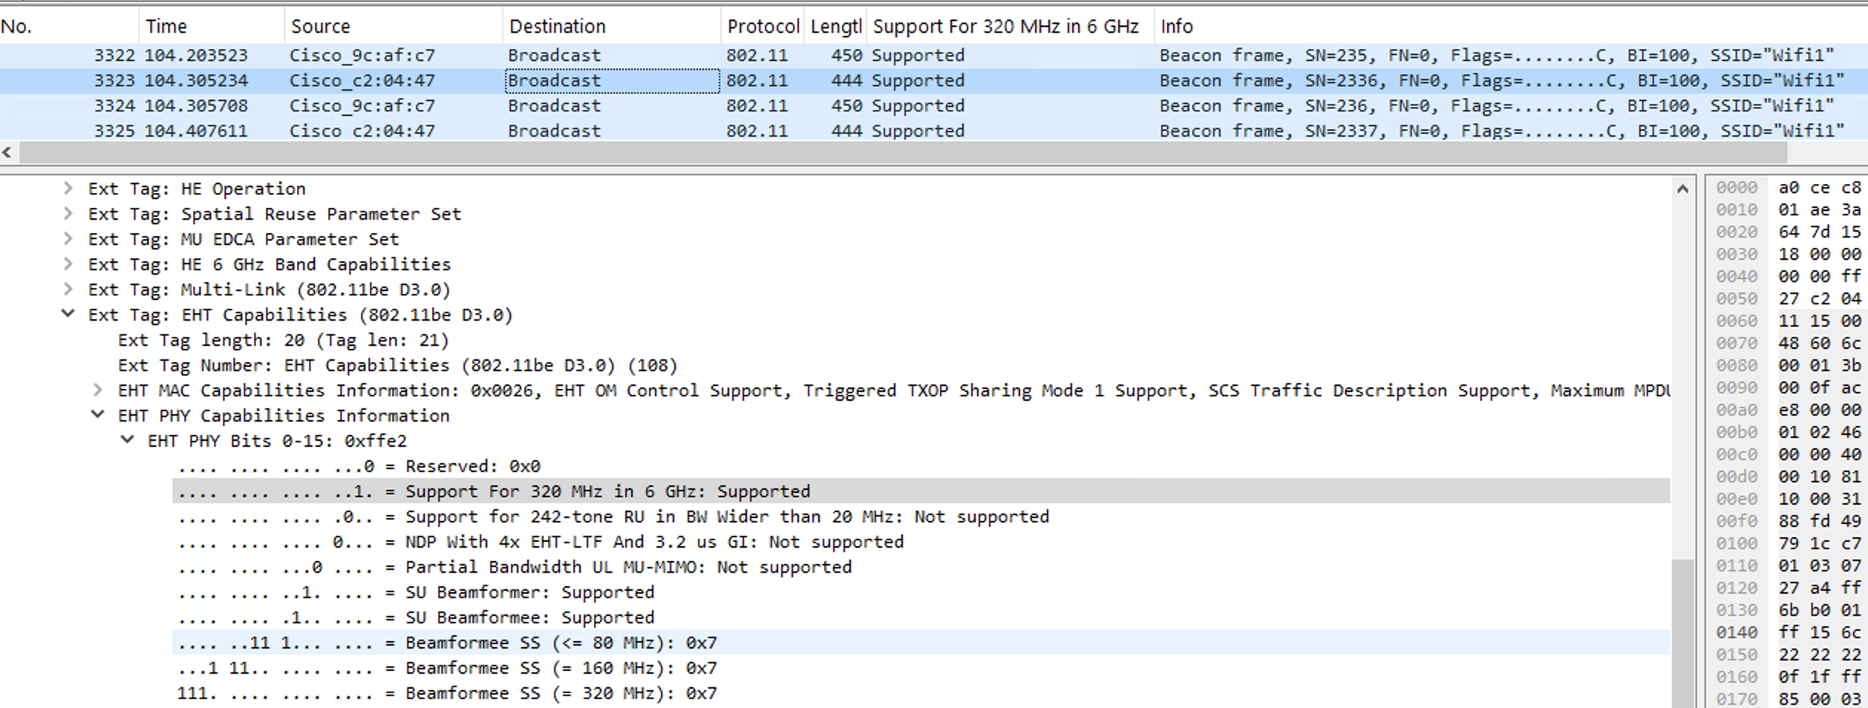Click source Cisco_9c:af:c7 of packet 3322
1868x708 pixels.
tap(362, 56)
